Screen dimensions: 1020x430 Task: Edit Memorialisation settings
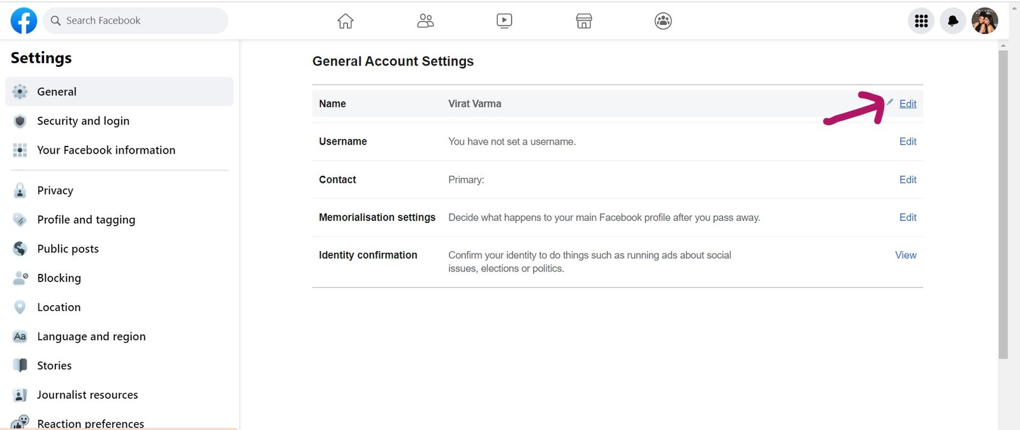coord(908,217)
